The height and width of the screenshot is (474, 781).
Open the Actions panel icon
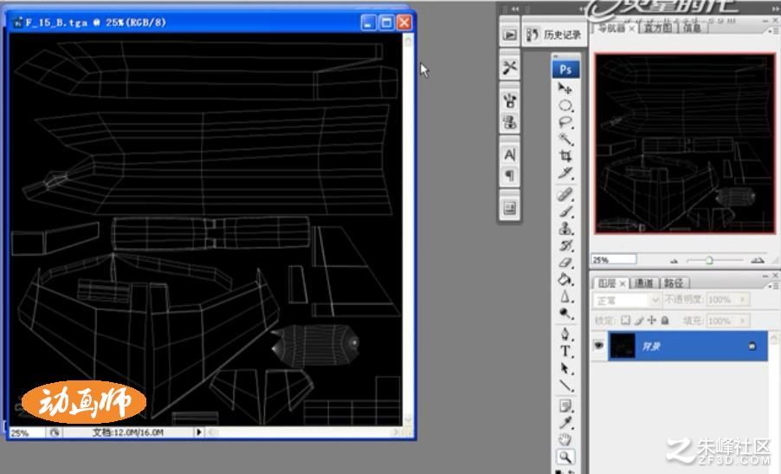tap(509, 35)
